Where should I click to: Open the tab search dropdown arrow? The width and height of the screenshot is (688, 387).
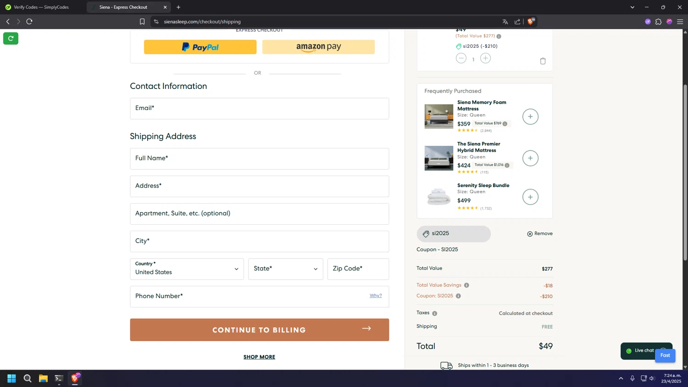(633, 7)
